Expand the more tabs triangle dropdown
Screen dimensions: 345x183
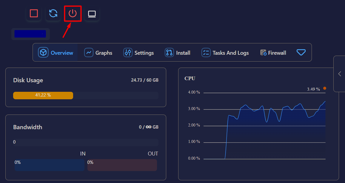click(x=301, y=52)
